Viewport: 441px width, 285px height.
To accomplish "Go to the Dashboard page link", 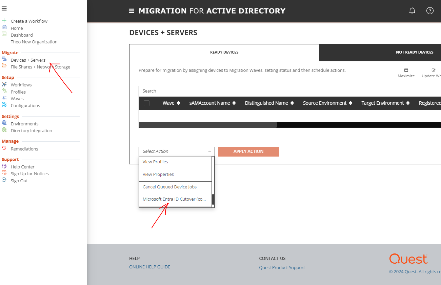I will coord(22,35).
